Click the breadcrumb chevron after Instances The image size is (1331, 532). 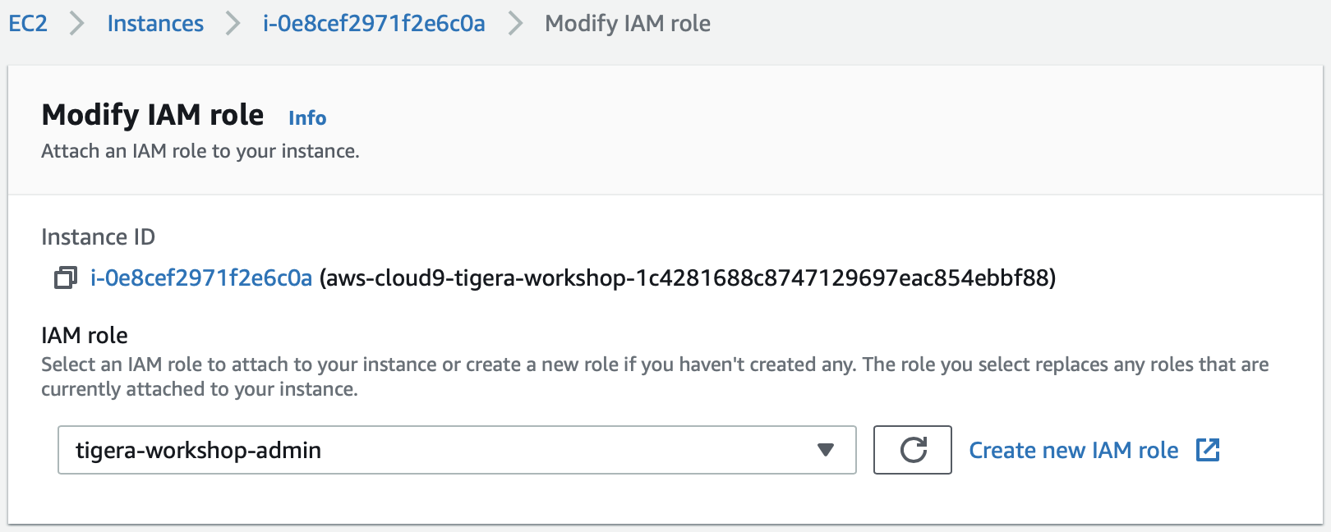tap(233, 24)
